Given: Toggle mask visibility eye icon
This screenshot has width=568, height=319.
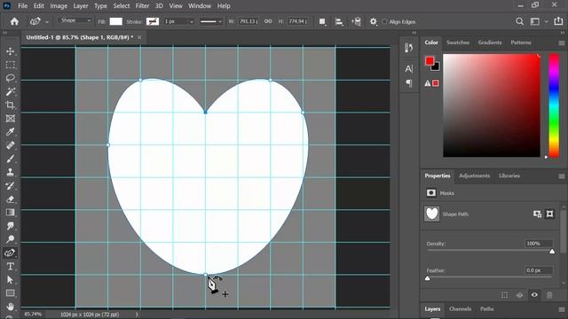Looking at the screenshot, I should coord(534,295).
